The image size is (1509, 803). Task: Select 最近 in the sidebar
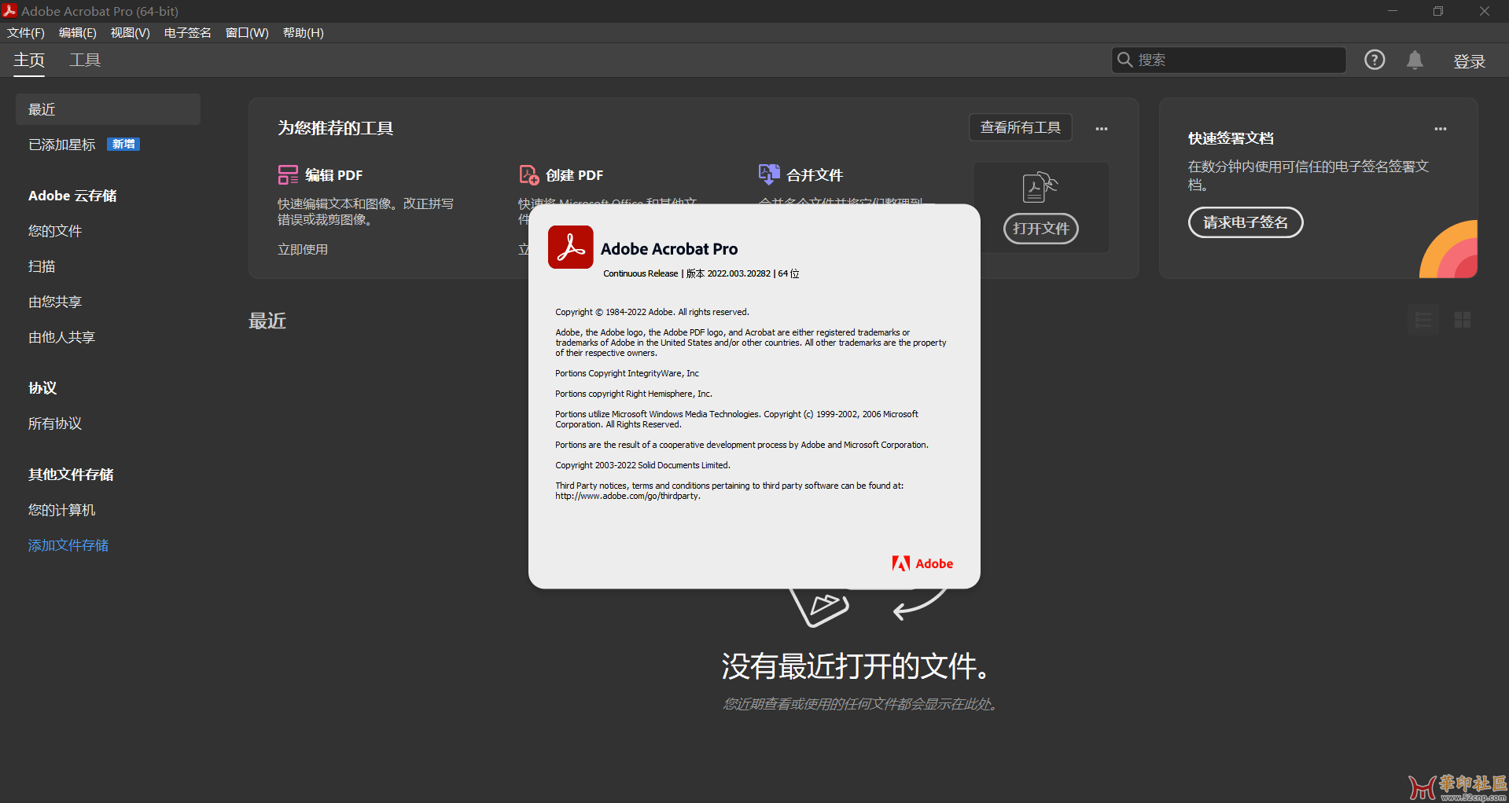click(x=108, y=109)
